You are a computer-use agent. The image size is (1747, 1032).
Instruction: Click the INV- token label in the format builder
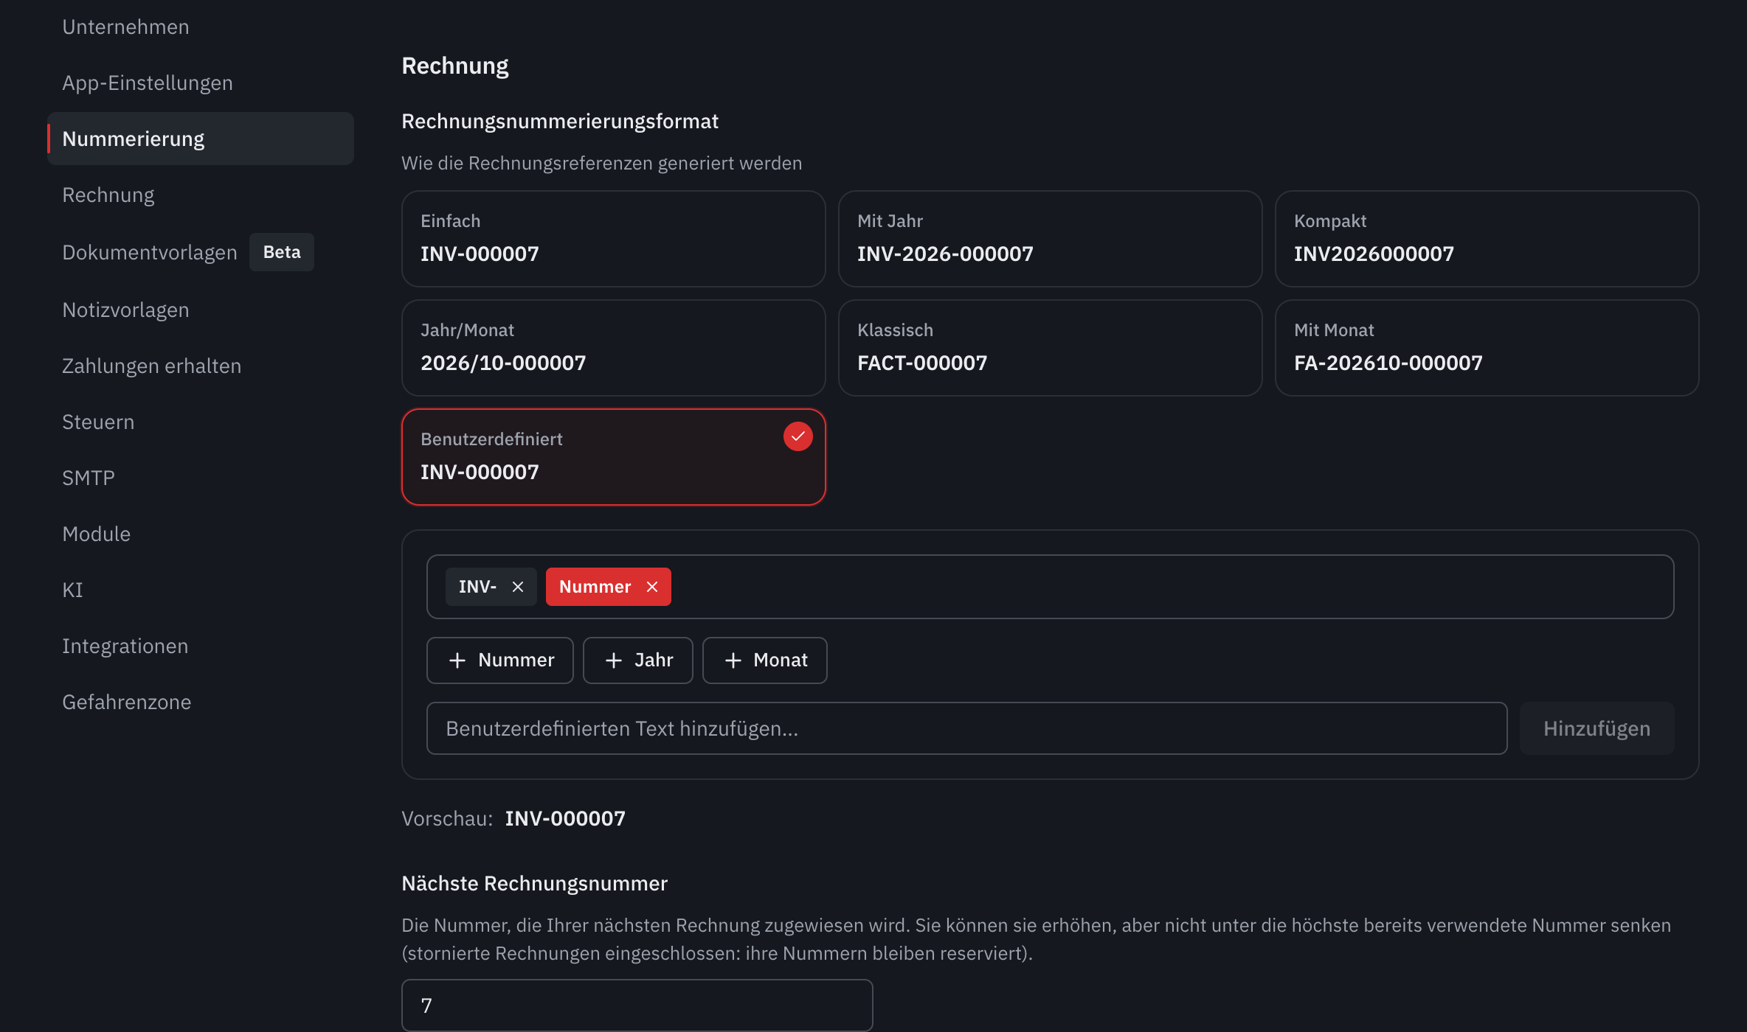pos(478,587)
